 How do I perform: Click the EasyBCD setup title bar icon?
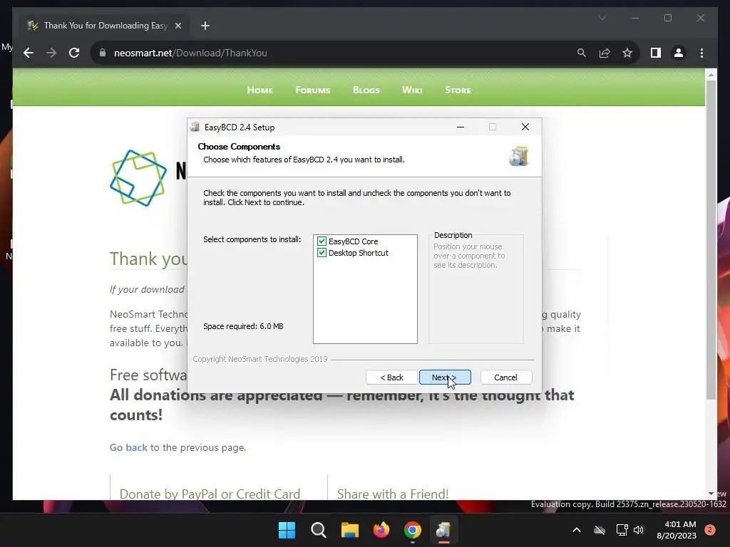pos(195,127)
